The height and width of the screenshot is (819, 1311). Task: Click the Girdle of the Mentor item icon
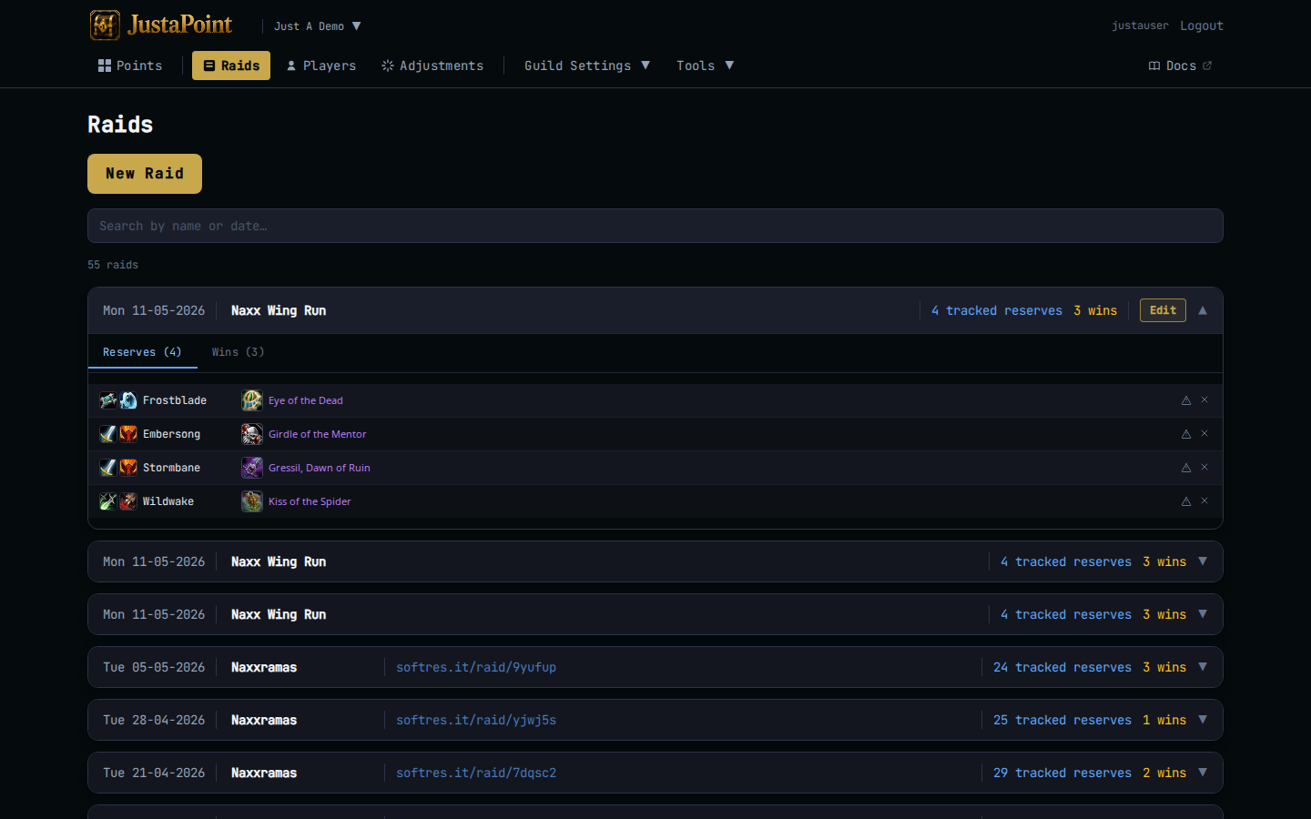[x=252, y=434]
